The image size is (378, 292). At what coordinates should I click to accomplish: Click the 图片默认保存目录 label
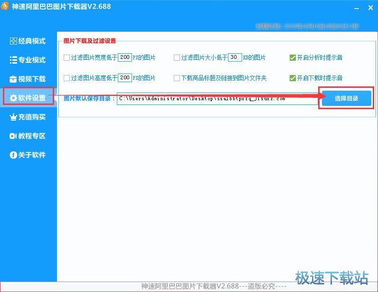click(89, 98)
